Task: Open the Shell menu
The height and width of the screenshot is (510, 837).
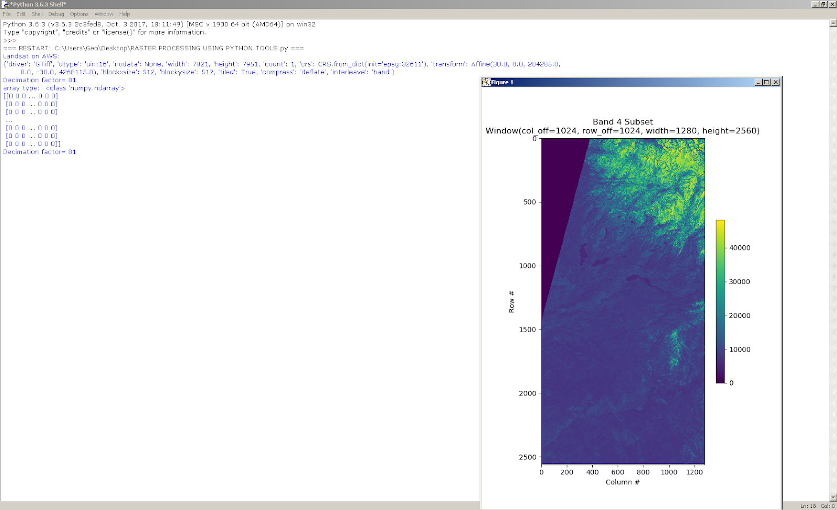Action: tap(37, 14)
